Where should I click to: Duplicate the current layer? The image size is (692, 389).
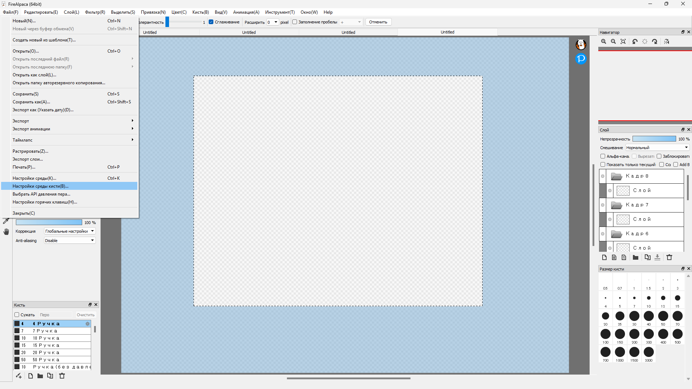pyautogui.click(x=648, y=258)
